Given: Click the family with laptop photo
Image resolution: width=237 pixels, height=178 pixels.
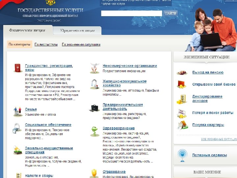Looking at the screenshot, I should (211, 30).
